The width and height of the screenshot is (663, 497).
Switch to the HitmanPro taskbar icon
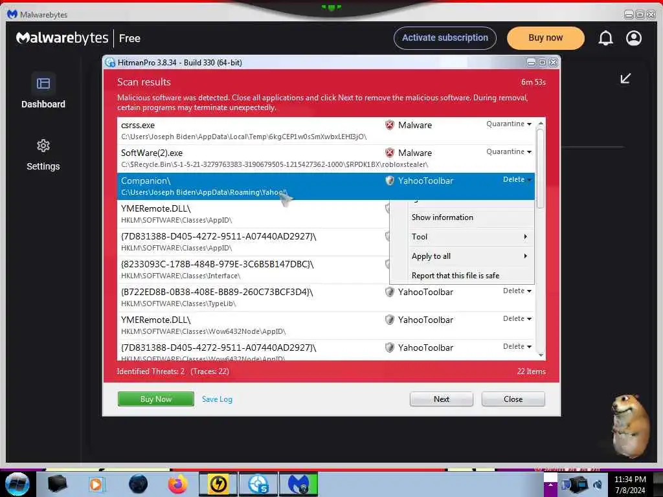258,484
